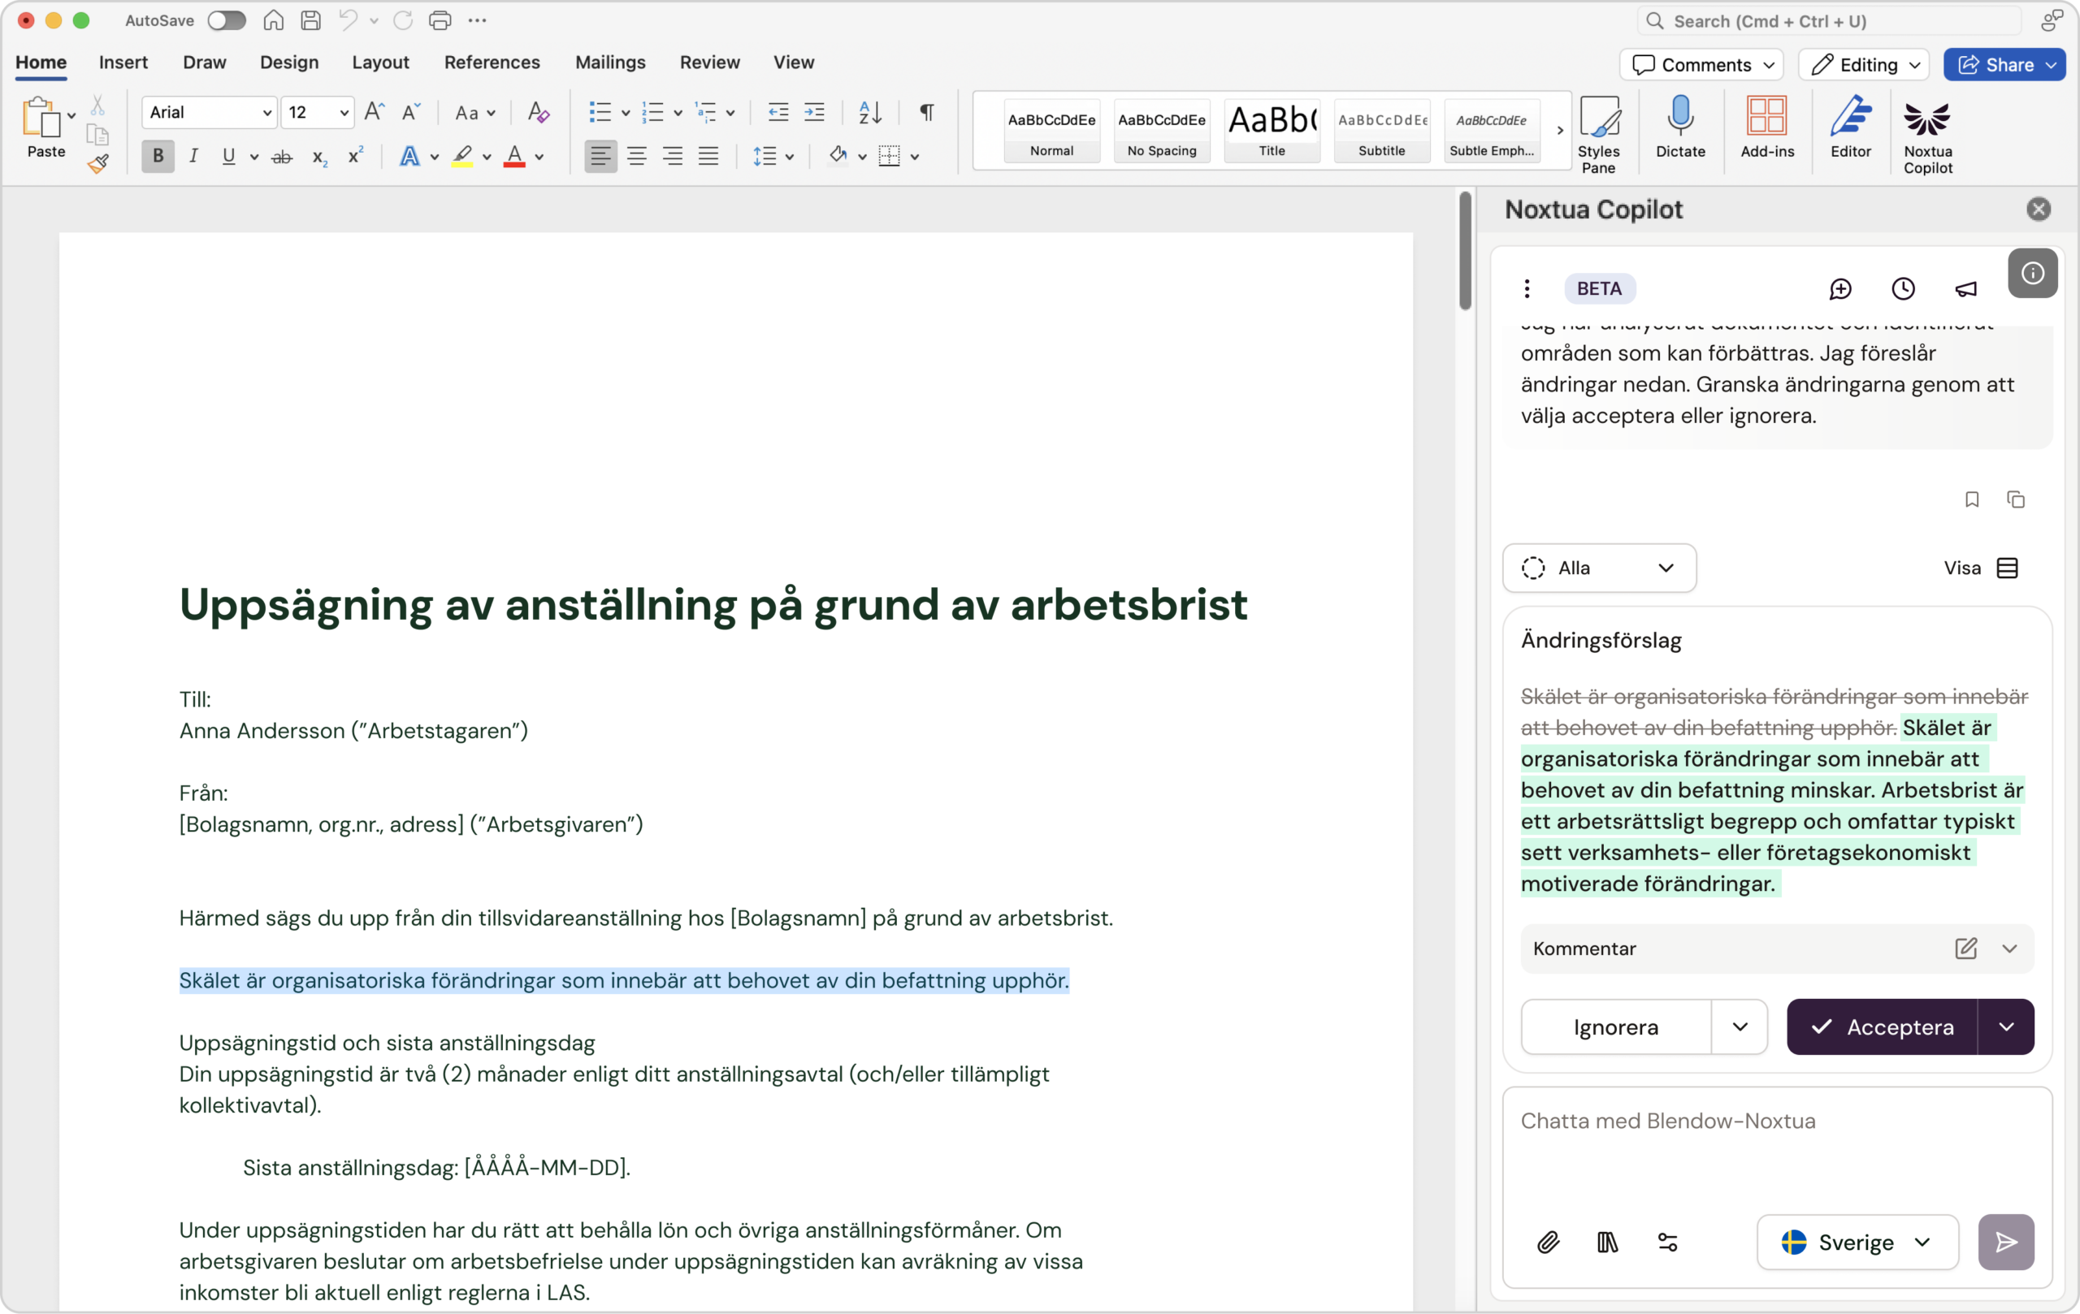The height and width of the screenshot is (1314, 2080).
Task: Start Dictate microphone
Action: tap(1680, 127)
